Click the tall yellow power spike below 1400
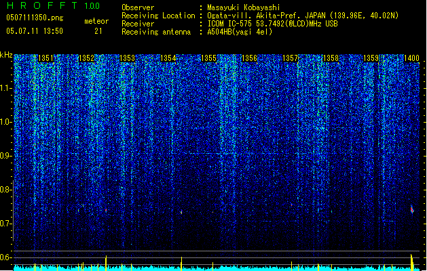 (x=412, y=262)
